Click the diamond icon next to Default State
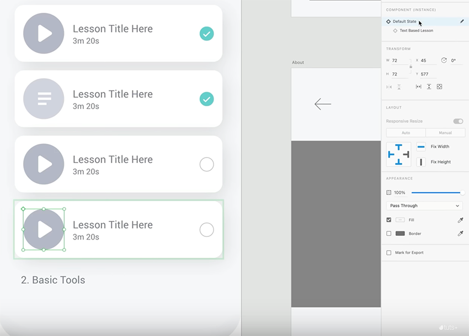The image size is (469, 336). click(388, 21)
